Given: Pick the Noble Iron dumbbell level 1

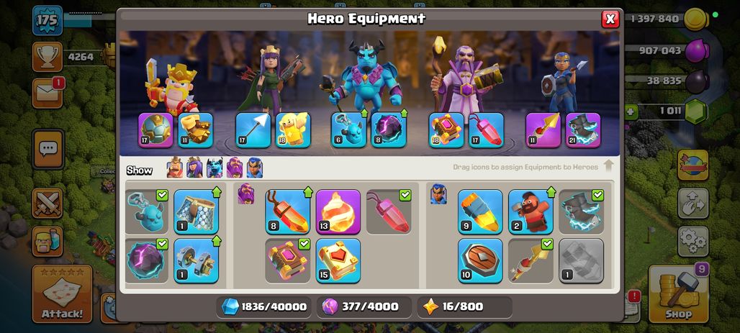Looking at the screenshot, I should coord(197,260).
